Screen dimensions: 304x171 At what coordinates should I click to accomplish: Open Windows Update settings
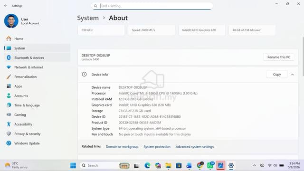point(37,143)
